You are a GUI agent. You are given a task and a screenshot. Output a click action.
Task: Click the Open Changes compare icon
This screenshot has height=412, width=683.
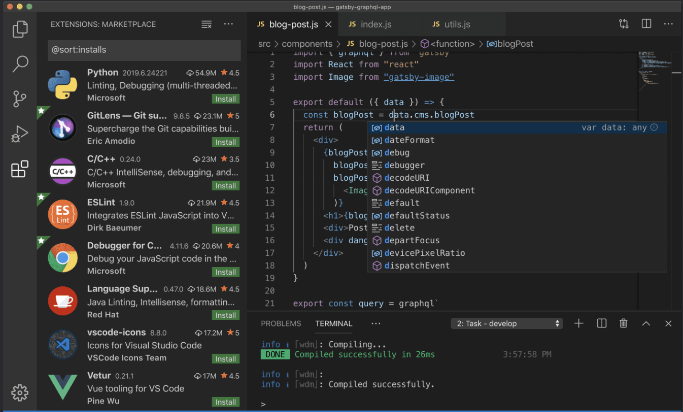coord(624,24)
